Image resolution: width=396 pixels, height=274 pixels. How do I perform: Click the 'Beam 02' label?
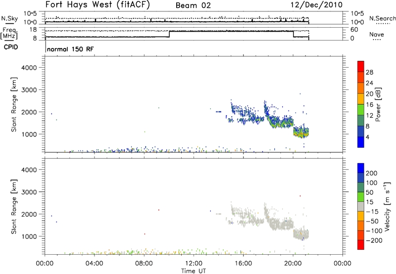click(x=193, y=5)
